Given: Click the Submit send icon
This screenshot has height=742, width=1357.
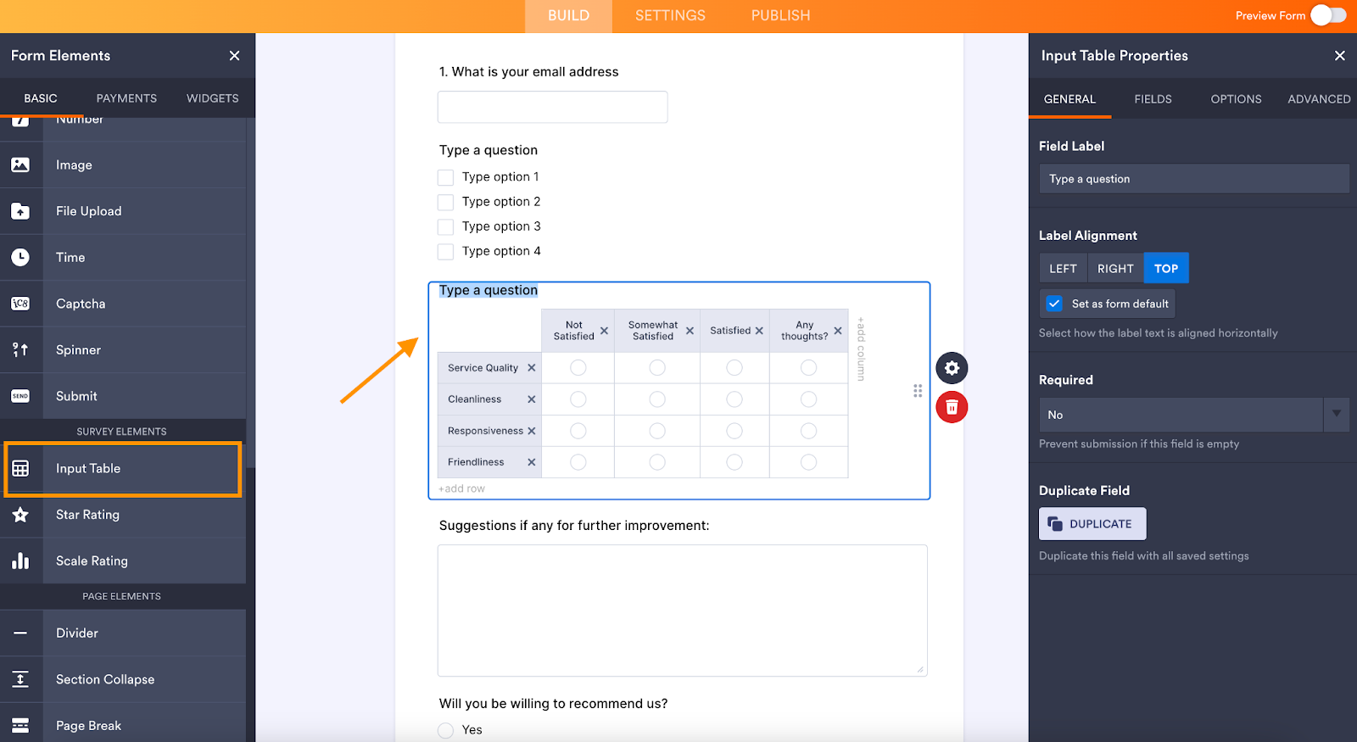Looking at the screenshot, I should pos(20,396).
